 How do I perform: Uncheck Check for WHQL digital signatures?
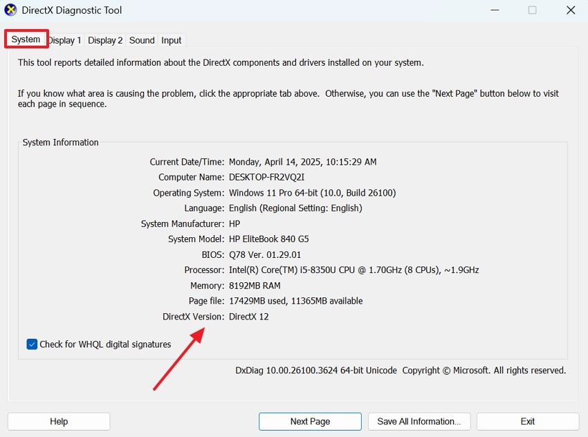click(32, 344)
